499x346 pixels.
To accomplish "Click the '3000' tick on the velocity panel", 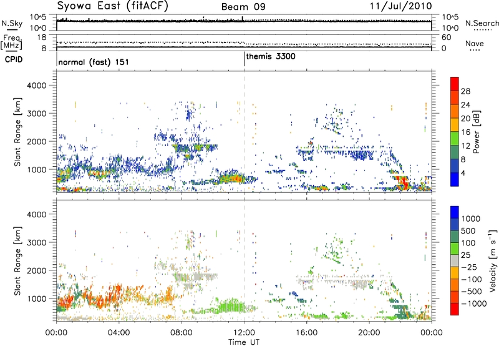I will tap(37, 242).
